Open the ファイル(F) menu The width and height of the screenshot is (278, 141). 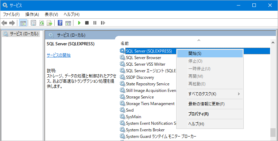pos(11,15)
